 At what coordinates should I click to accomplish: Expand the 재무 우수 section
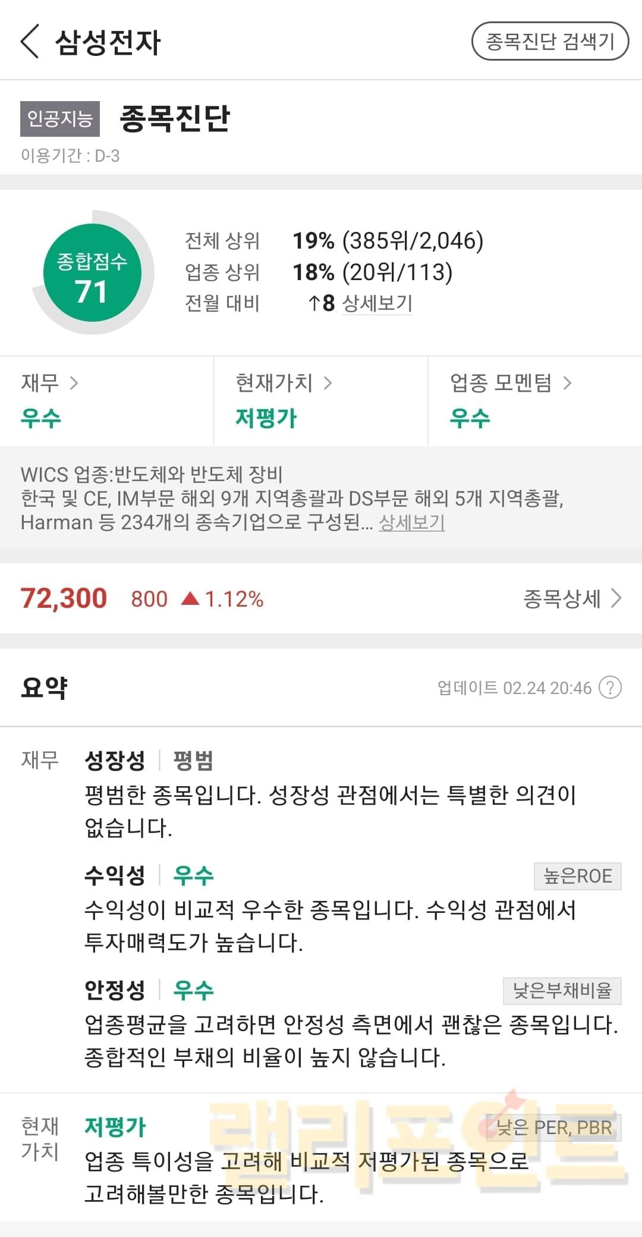coord(50,400)
